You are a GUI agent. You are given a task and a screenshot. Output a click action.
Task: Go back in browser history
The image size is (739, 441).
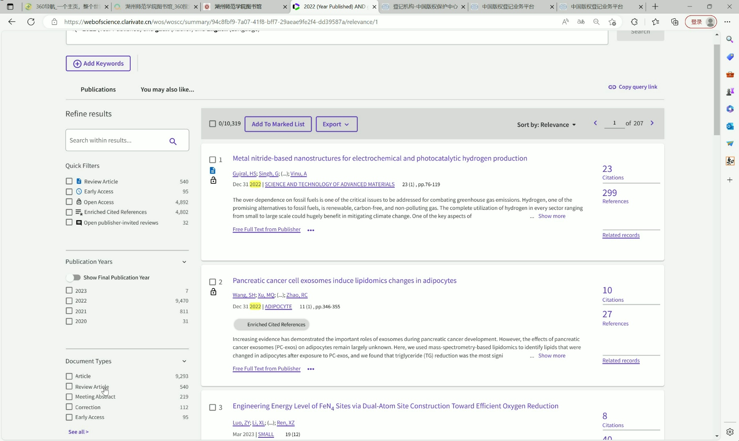12,22
